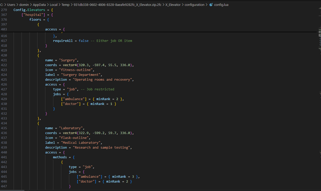Place cursor on requireAll false value
This screenshot has height=191, width=321.
84,41
